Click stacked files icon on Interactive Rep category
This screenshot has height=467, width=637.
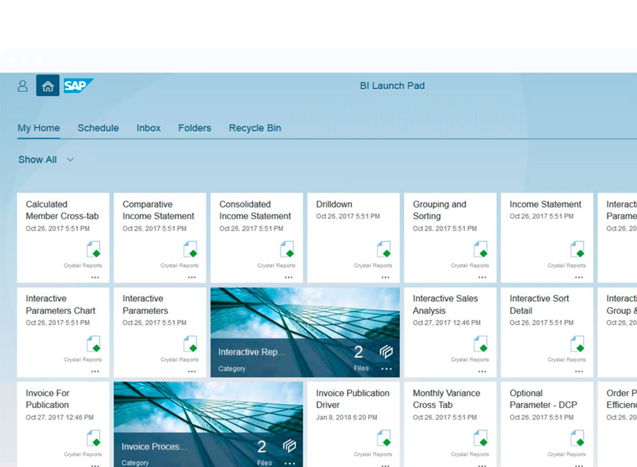(x=386, y=352)
